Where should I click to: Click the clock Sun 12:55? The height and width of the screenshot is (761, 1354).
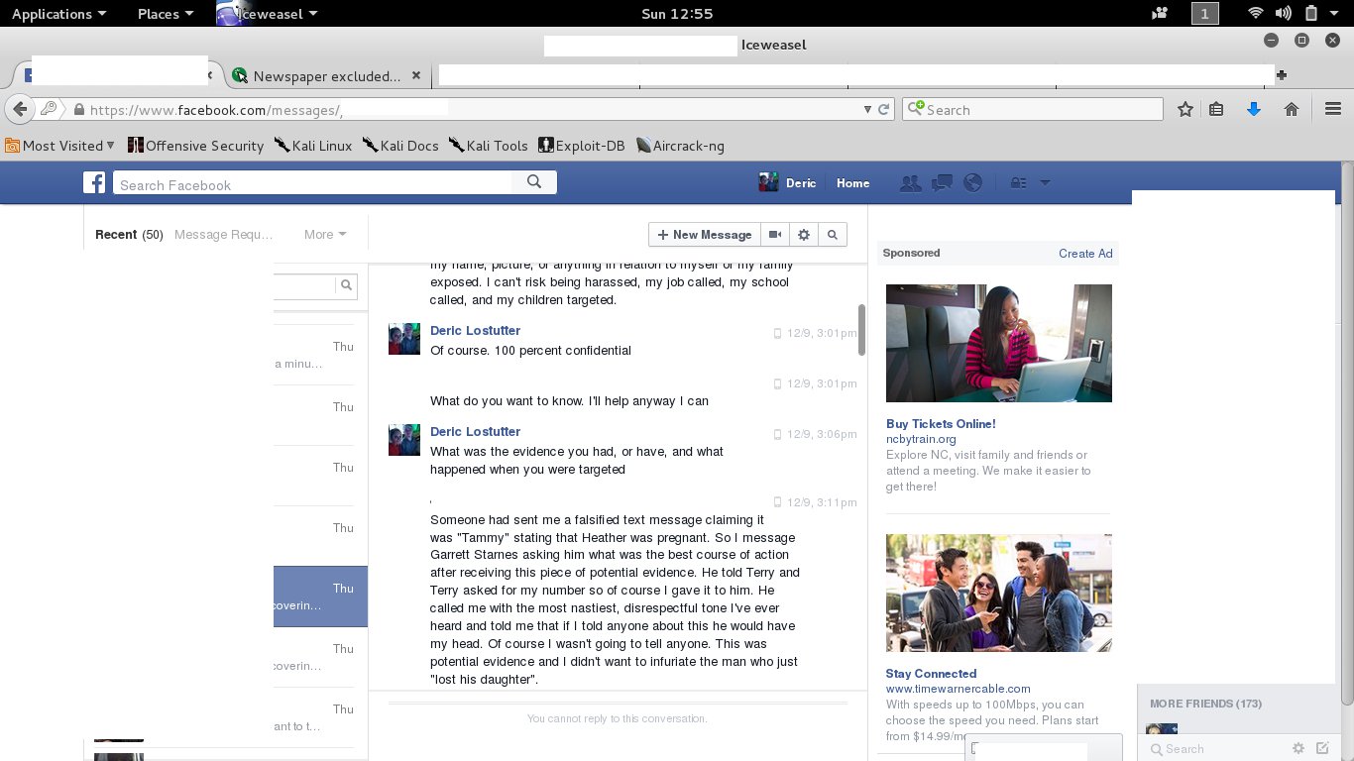(677, 14)
